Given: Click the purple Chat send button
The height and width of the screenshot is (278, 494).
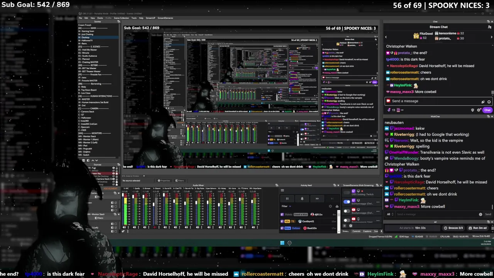Looking at the screenshot, I should [487, 110].
